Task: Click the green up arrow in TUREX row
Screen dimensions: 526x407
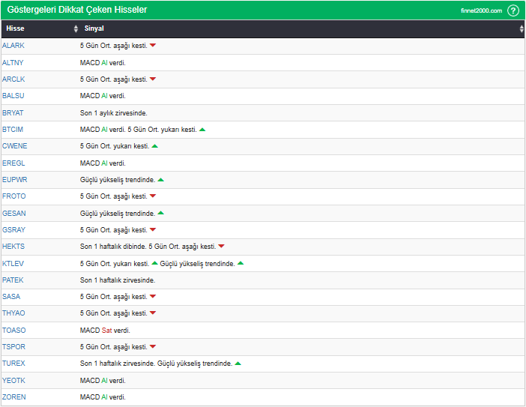Action: [238, 364]
